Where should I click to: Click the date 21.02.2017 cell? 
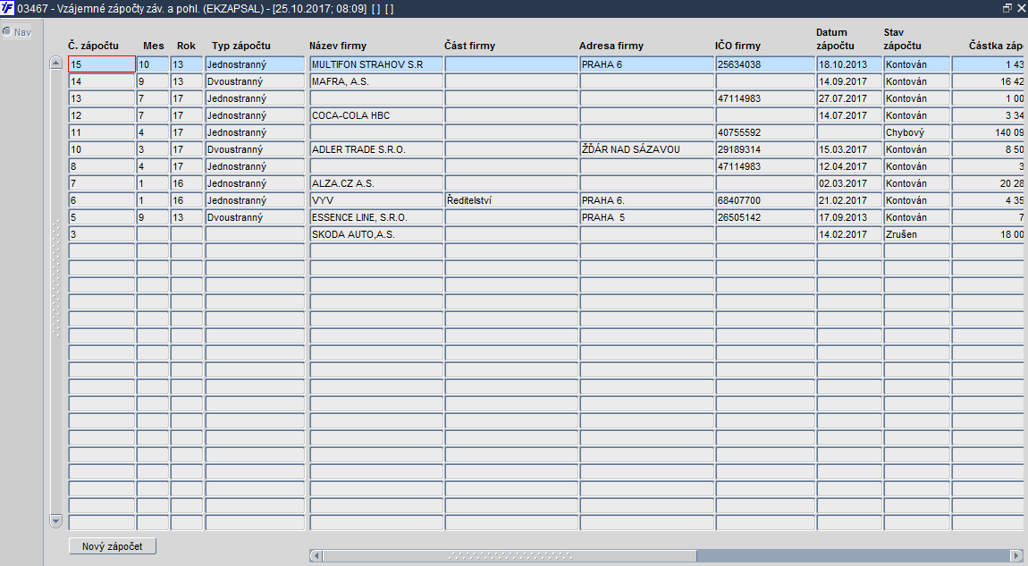pos(849,200)
